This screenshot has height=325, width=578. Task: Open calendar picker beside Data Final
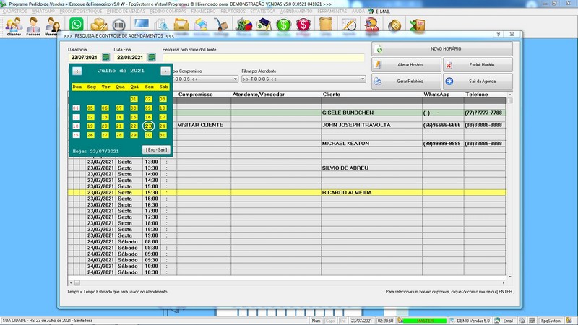(x=152, y=57)
